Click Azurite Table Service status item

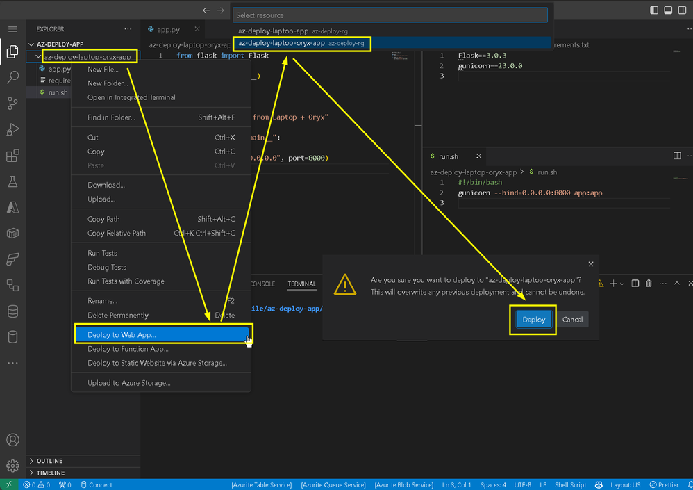tap(261, 484)
